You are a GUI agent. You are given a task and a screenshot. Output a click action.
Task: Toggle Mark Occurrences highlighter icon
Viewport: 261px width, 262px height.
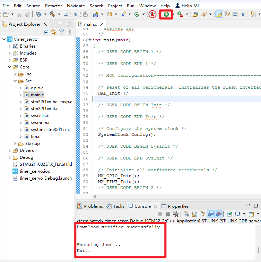[219, 14]
